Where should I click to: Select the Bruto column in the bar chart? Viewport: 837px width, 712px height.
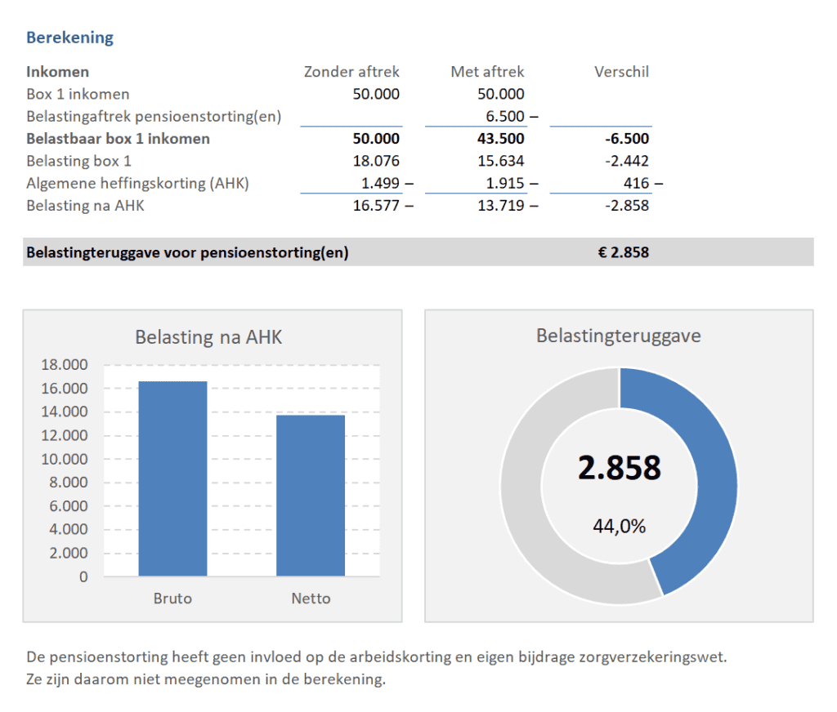(x=173, y=478)
